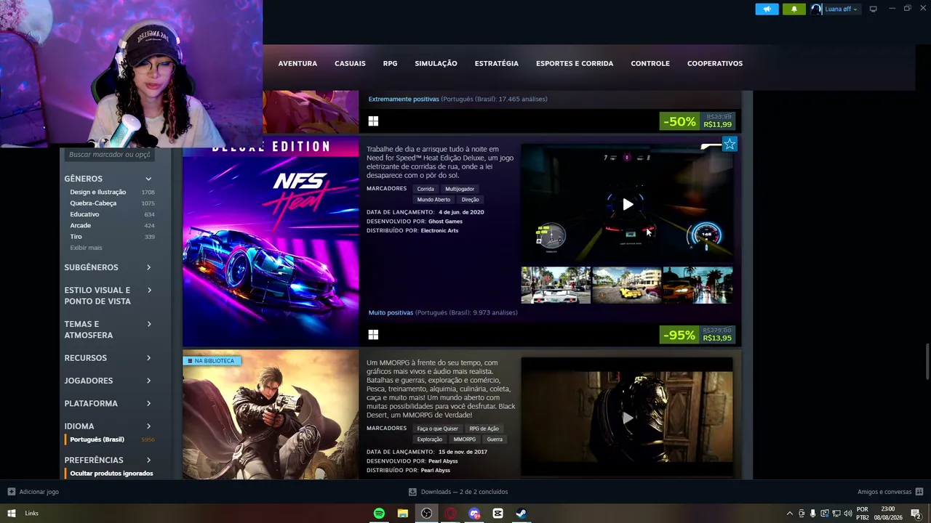
Task: Expand the Preferências filter section
Action: tap(108, 460)
